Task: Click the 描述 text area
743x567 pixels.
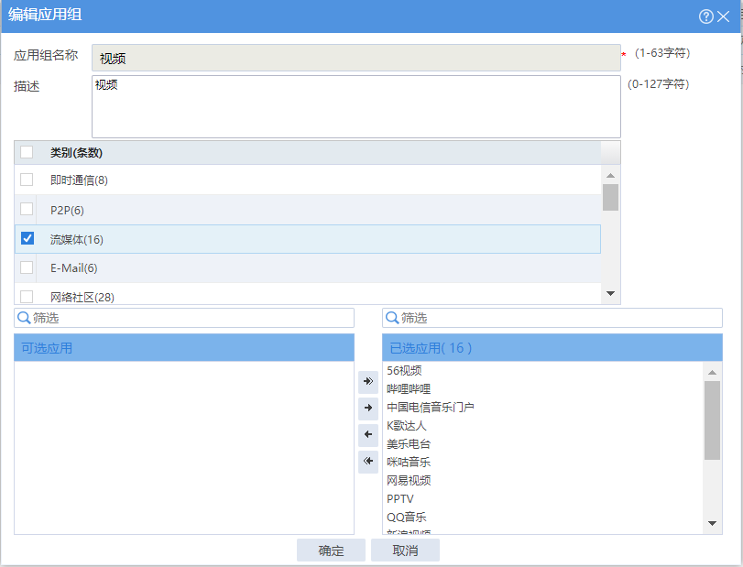Action: 355,106
